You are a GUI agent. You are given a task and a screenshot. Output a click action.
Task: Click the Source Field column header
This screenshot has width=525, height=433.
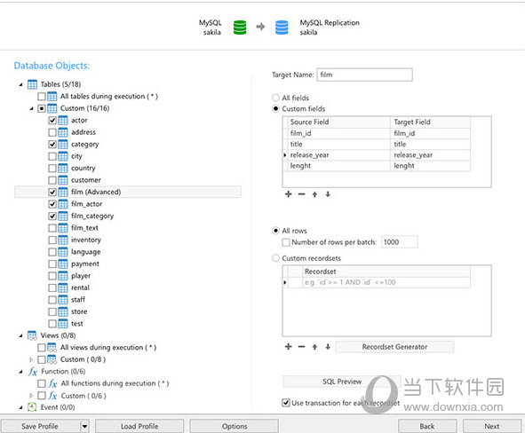point(338,122)
